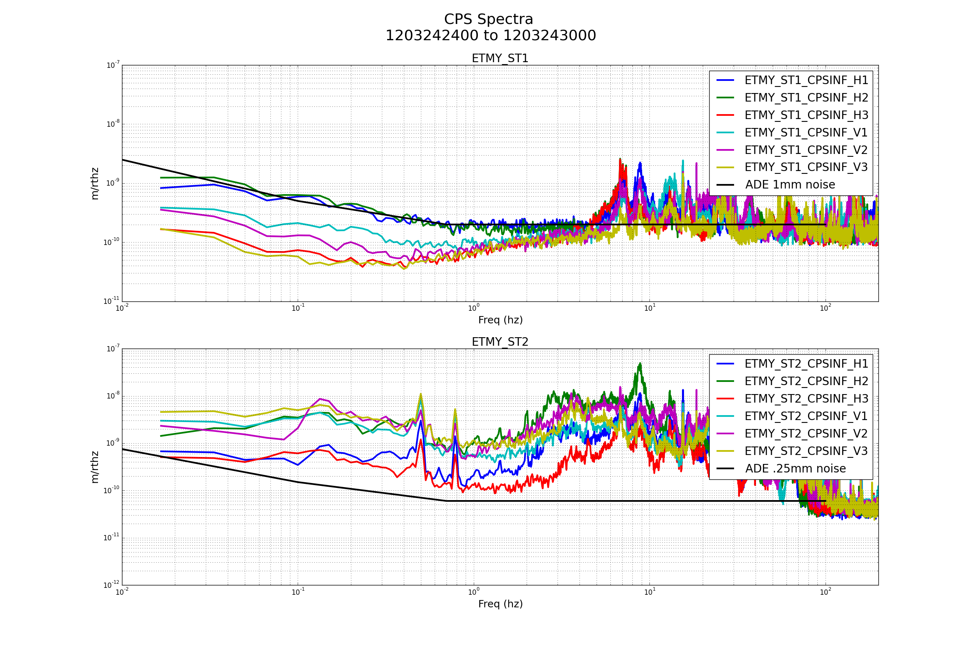976x650 pixels.
Task: Click the yellow ETMY_ST1_CPSINF_V3 legend swatch
Action: pos(725,167)
